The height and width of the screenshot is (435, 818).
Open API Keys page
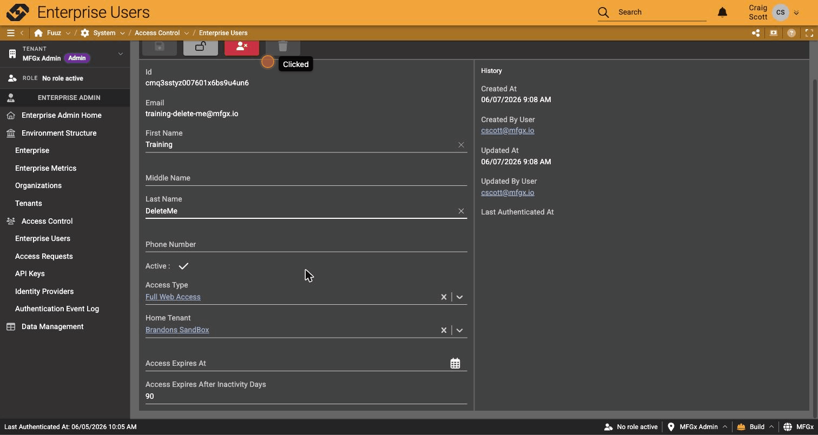click(x=30, y=274)
